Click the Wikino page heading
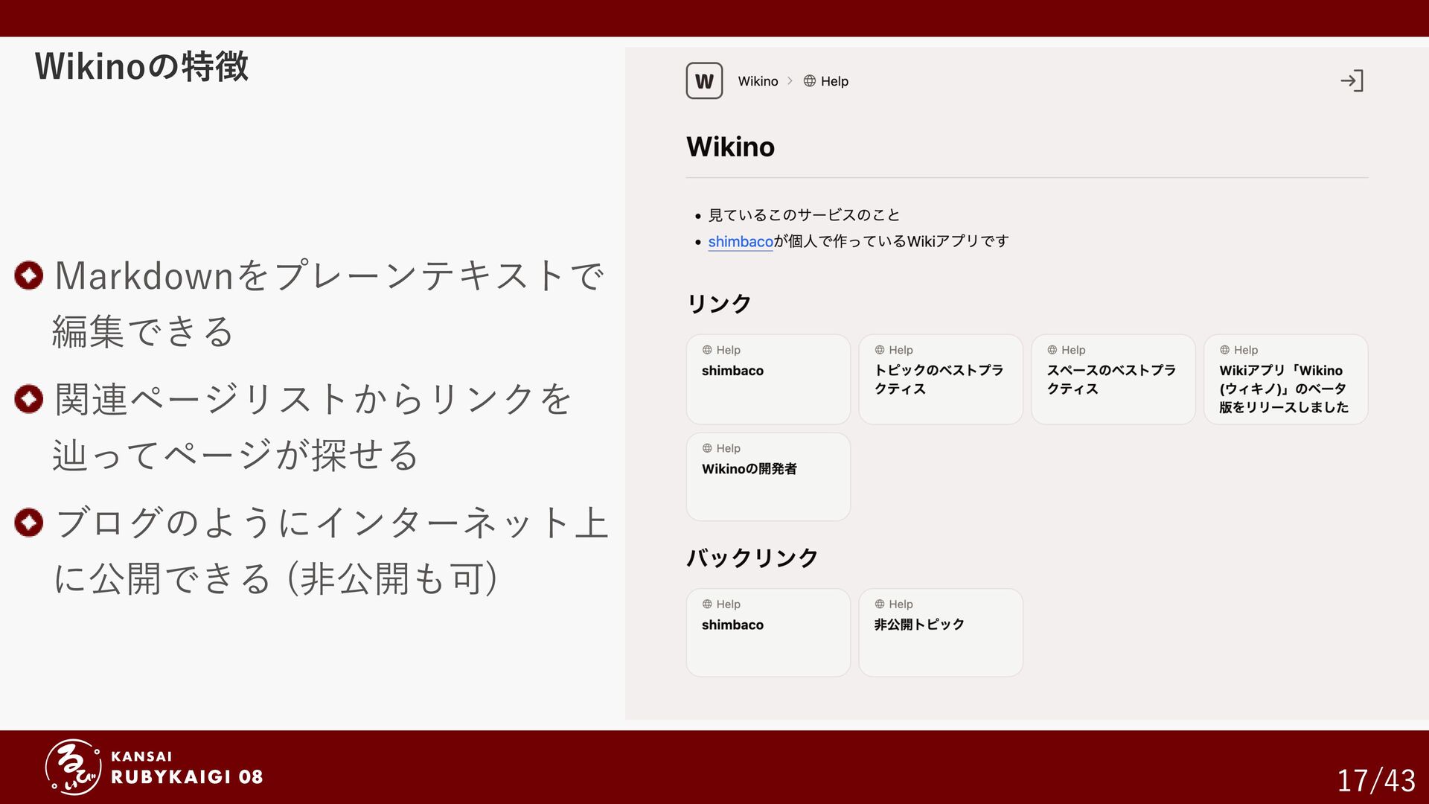This screenshot has width=1429, height=804. coord(730,147)
